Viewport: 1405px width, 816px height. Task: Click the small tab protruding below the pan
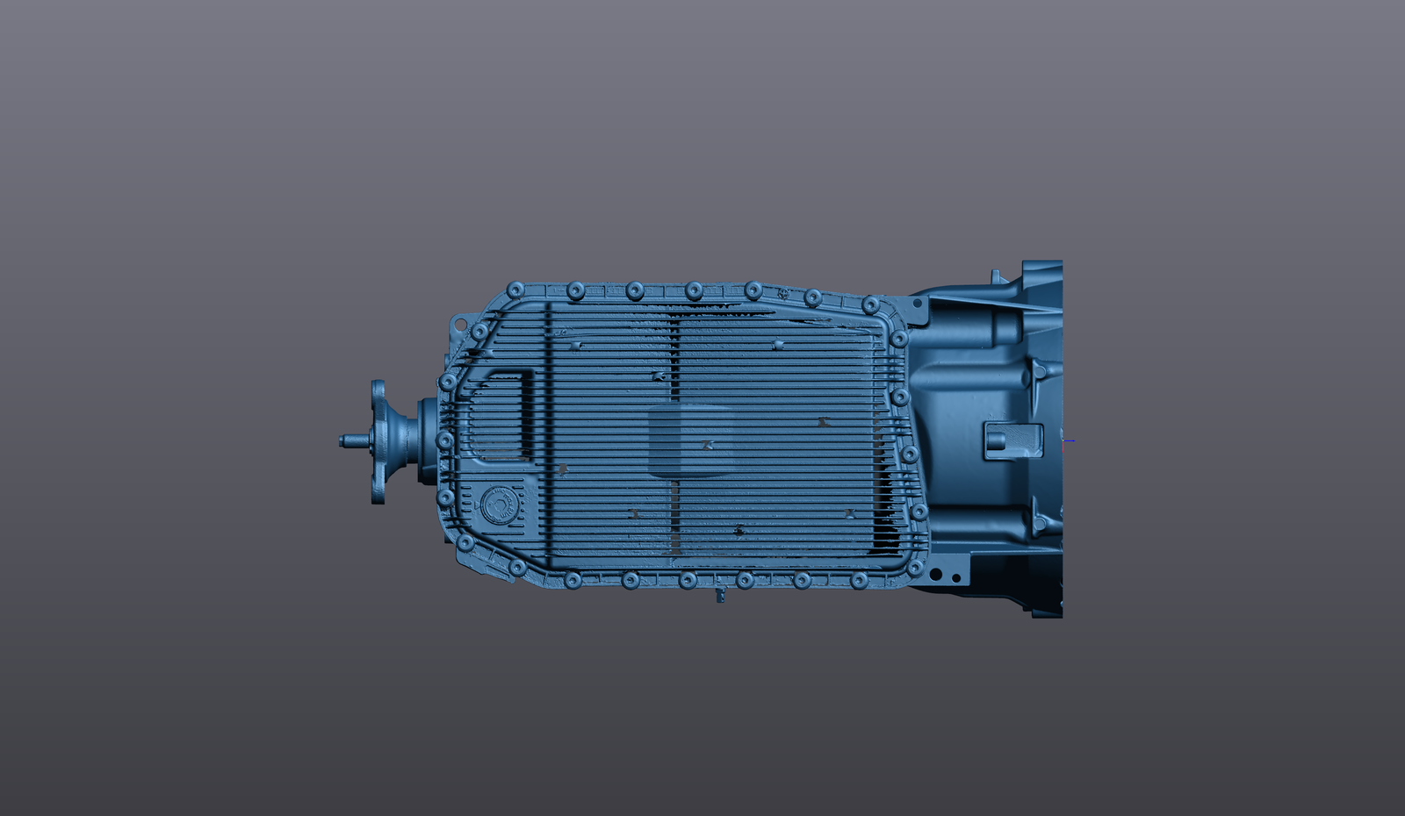tap(720, 595)
